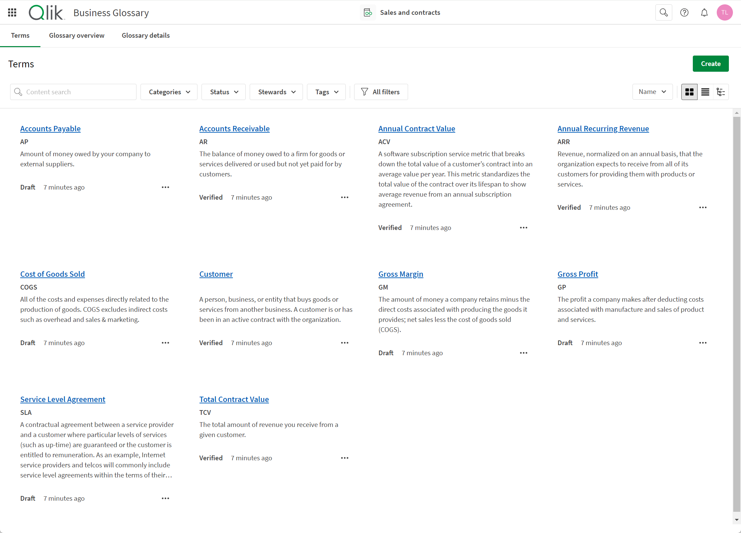Select the list view icon
Image resolution: width=741 pixels, height=533 pixels.
click(x=705, y=92)
